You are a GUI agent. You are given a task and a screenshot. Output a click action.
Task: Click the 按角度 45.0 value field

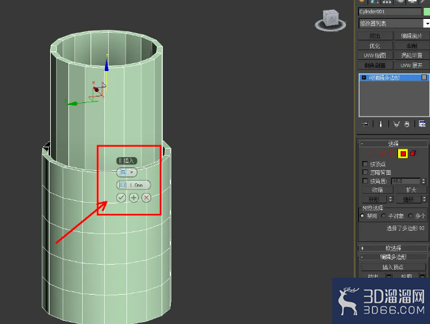tap(405, 181)
